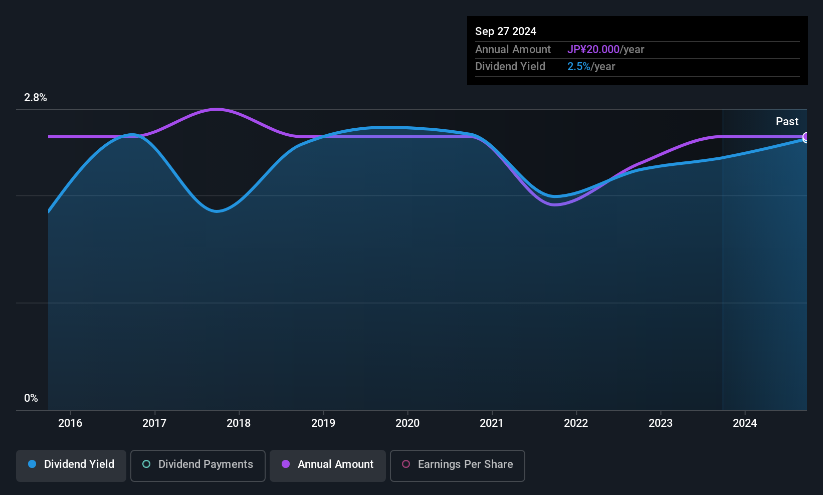Enable the Dividend Payments series
The image size is (823, 495).
click(x=198, y=465)
